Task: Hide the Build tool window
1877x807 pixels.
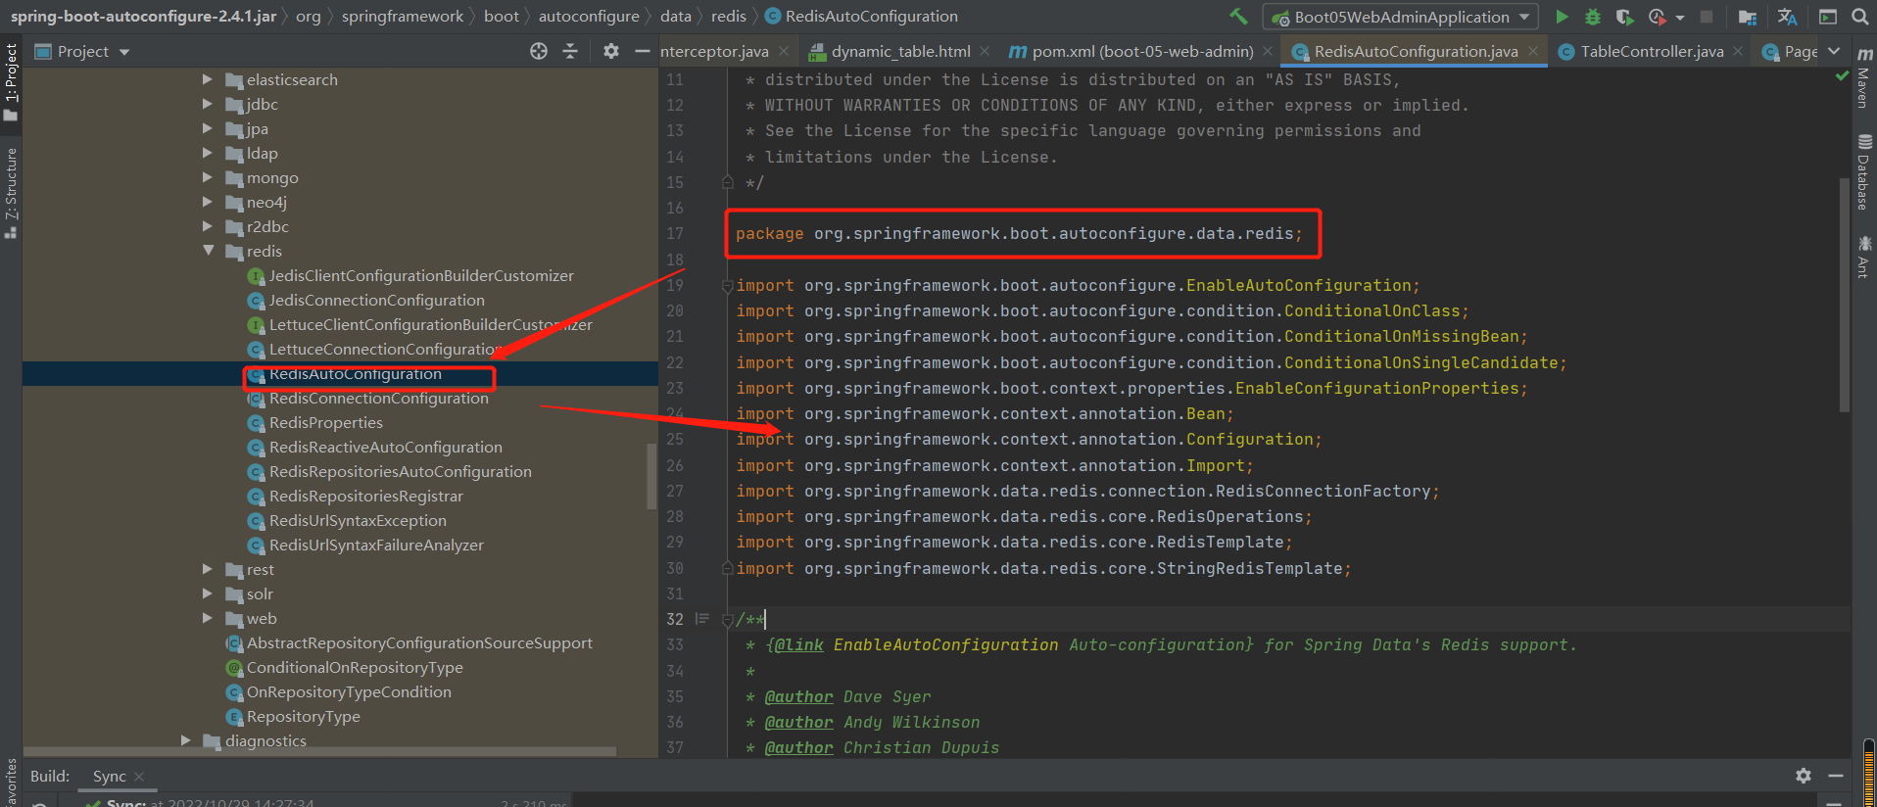Action: point(1836,775)
